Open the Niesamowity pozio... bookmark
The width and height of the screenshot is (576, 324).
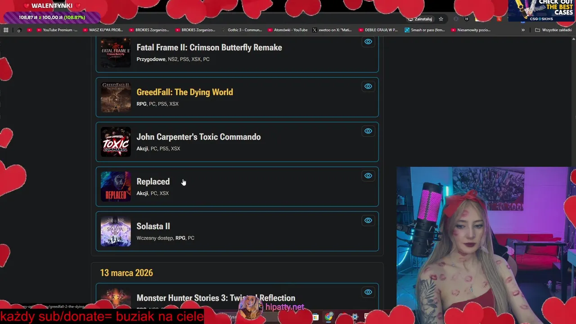[471, 30]
